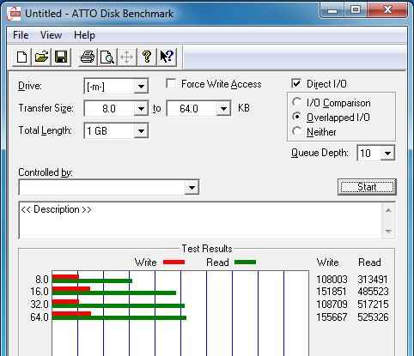The image size is (414, 356).
Task: Open Print Preview toolbar icon
Action: tap(107, 57)
